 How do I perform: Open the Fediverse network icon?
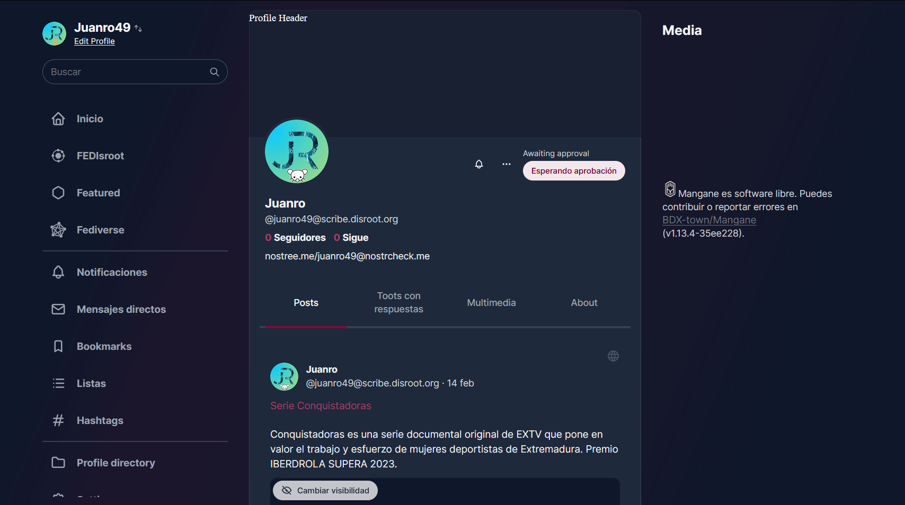point(58,230)
